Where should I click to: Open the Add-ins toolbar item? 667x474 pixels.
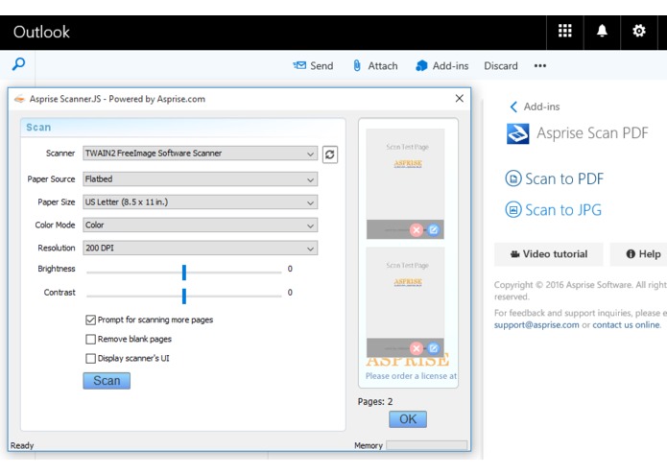(442, 66)
